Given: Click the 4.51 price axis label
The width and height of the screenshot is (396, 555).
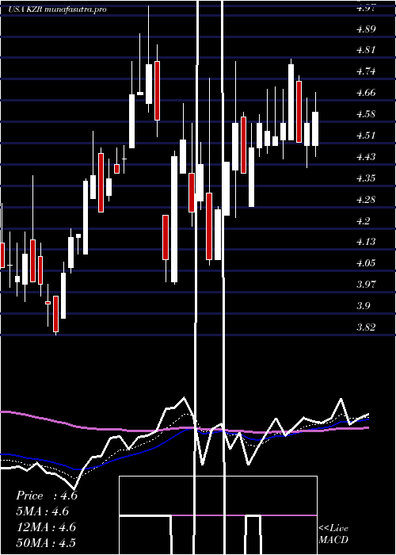Looking at the screenshot, I should pyautogui.click(x=366, y=136).
